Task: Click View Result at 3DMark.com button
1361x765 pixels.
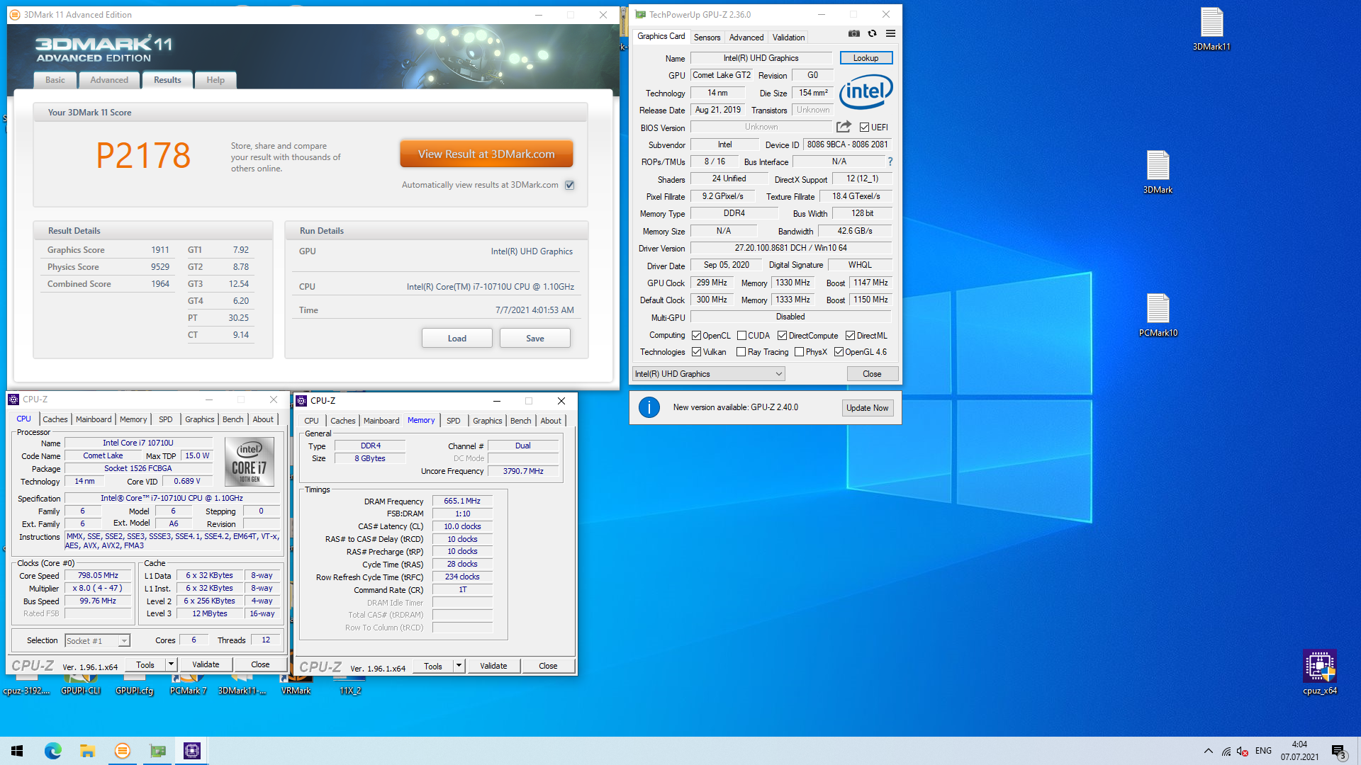Action: [x=486, y=154]
